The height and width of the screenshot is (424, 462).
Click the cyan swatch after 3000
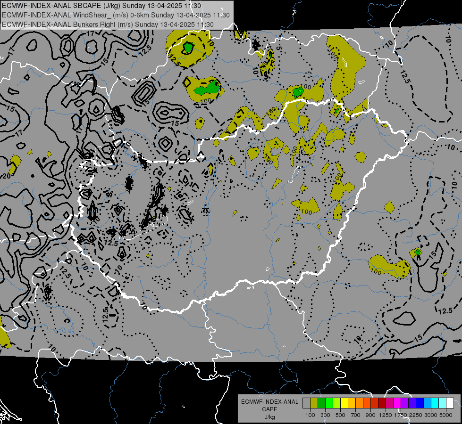(435, 403)
